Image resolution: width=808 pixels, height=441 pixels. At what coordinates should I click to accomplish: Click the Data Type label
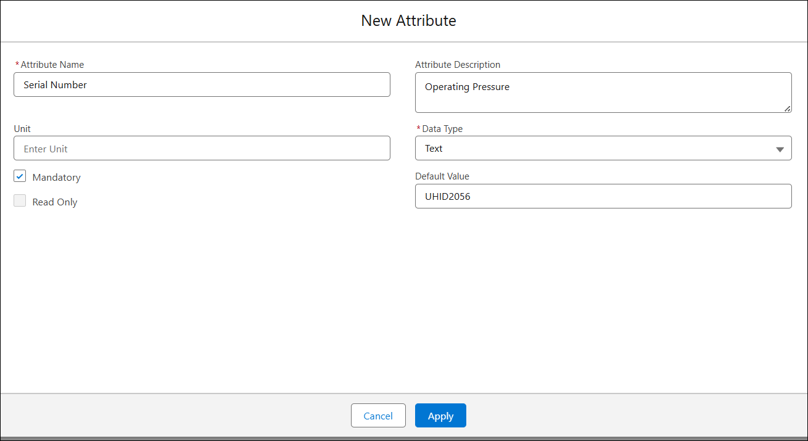click(442, 129)
